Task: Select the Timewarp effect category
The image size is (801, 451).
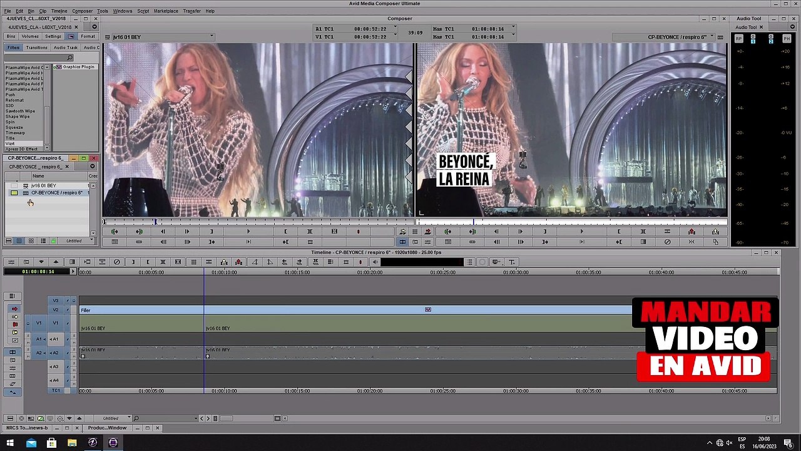Action: (15, 133)
